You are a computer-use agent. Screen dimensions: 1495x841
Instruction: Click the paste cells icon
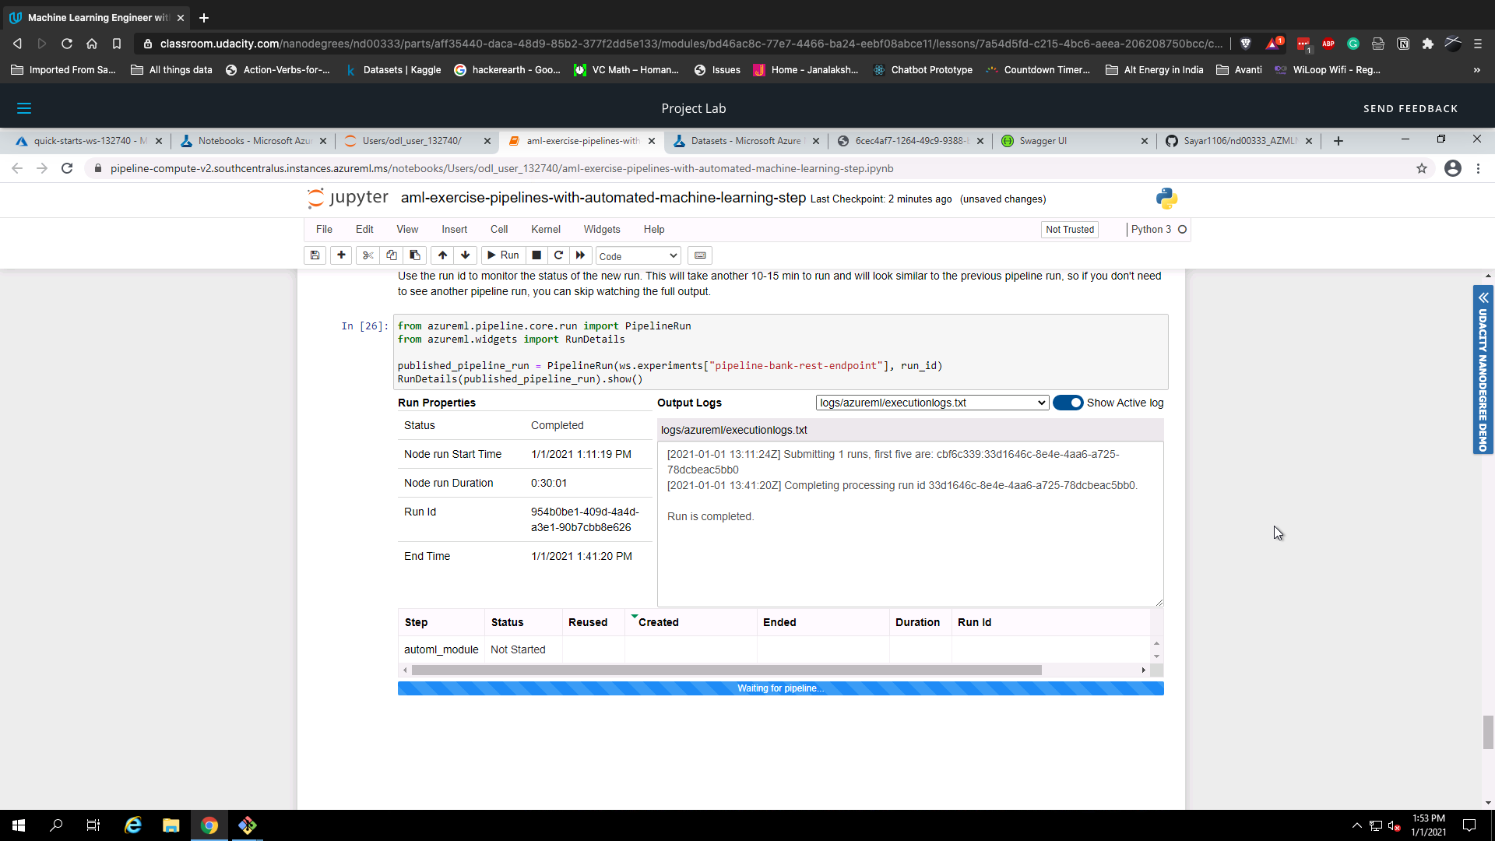click(x=415, y=255)
